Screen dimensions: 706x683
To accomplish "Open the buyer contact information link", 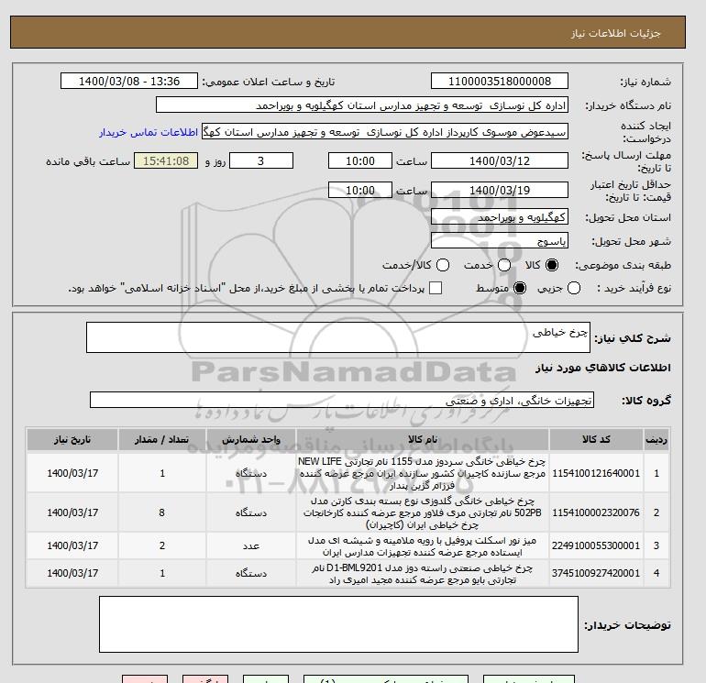I will [149, 132].
